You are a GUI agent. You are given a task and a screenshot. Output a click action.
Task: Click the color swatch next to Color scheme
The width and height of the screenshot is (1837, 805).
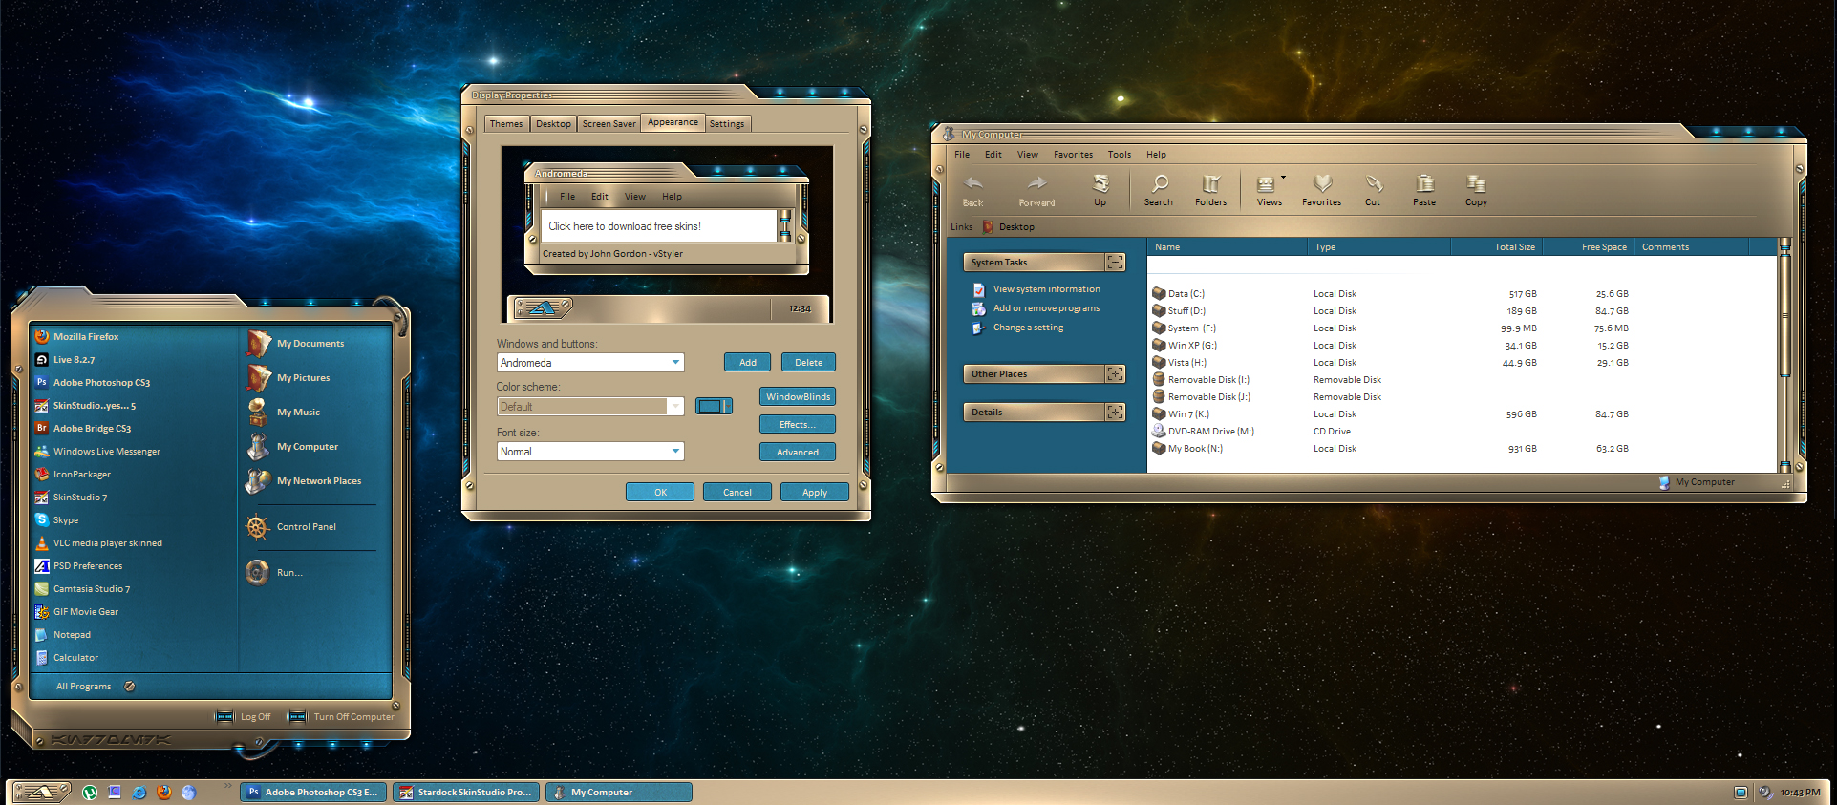pyautogui.click(x=714, y=406)
